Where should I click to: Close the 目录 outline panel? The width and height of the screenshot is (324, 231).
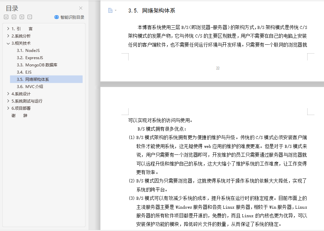pos(81,8)
